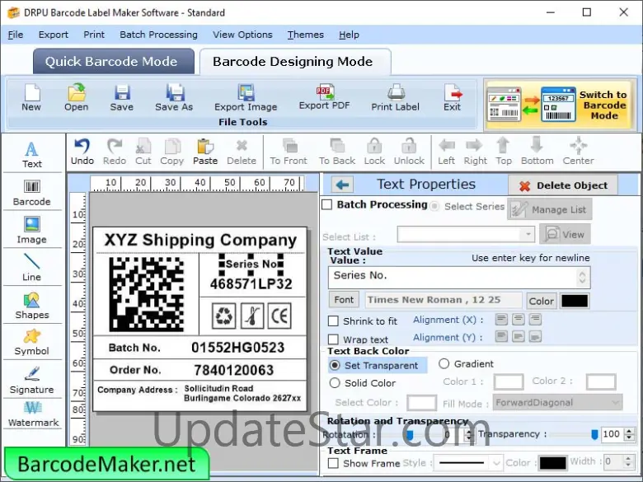The width and height of the screenshot is (643, 482).
Task: Click the Transparency slider handle
Action: [594, 434]
